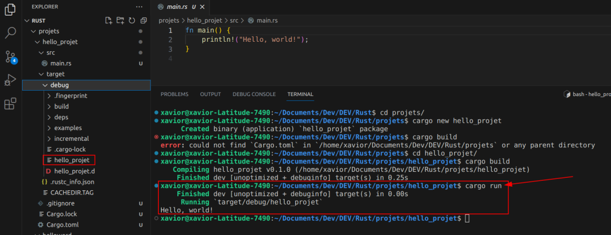
Task: Refresh the RUST explorer tree
Action: (132, 21)
